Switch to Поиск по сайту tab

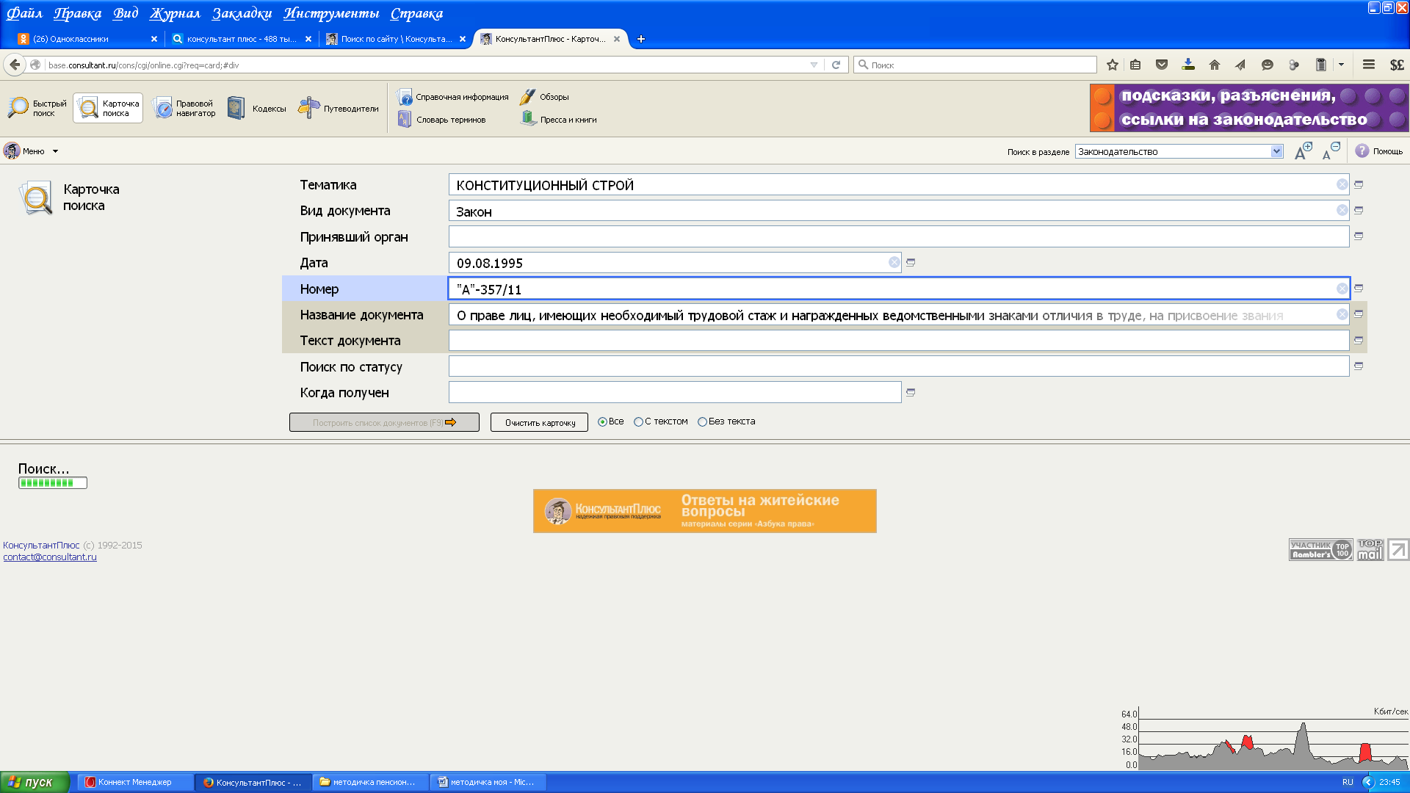(395, 39)
